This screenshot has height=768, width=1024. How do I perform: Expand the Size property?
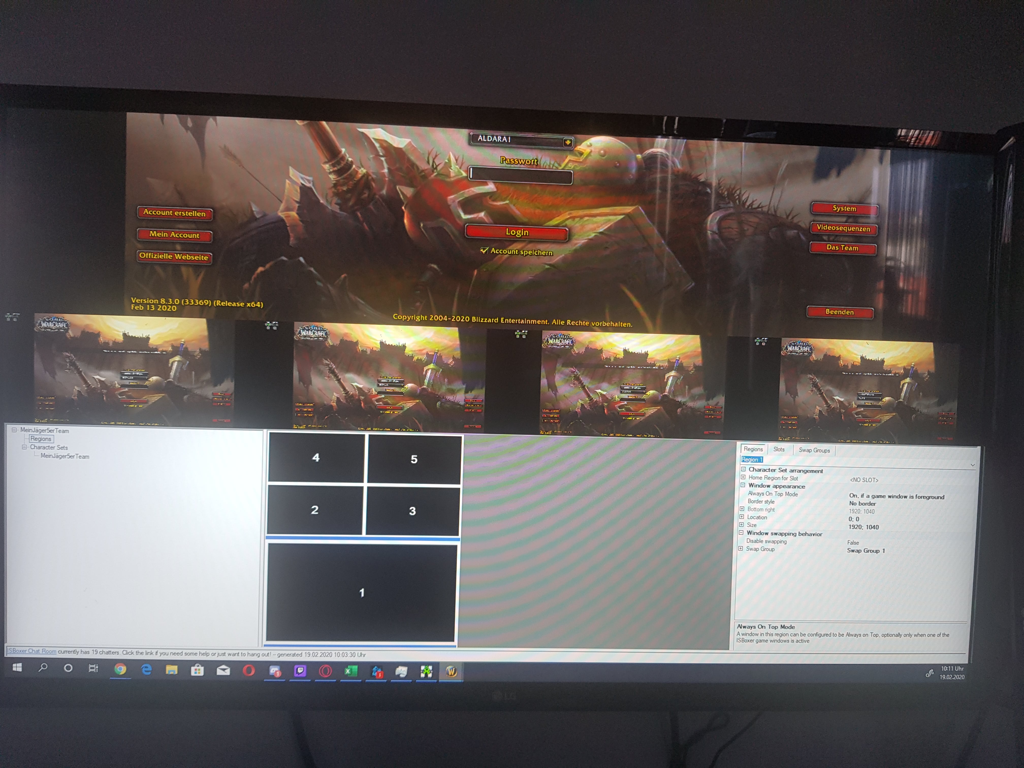(742, 524)
